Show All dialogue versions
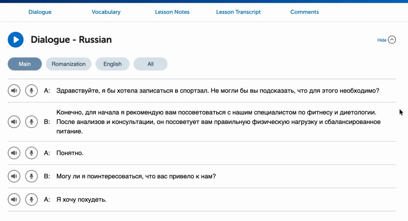The height and width of the screenshot is (221, 408). (x=151, y=64)
